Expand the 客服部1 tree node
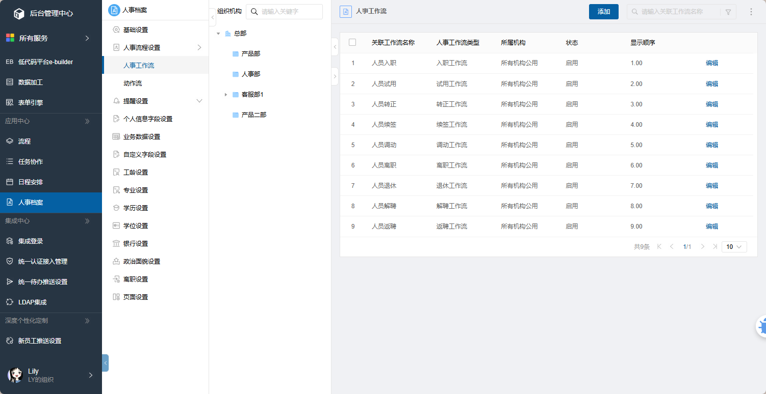This screenshot has height=394, width=766. point(225,95)
